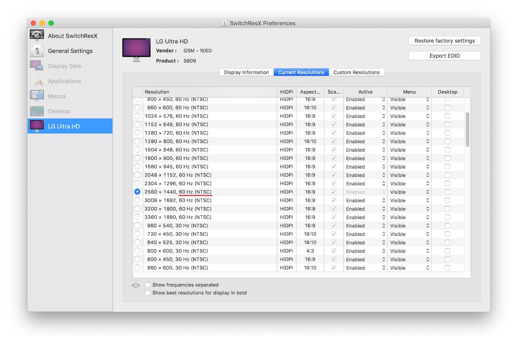Screen dimensions: 524x338
Task: Select Applications sidebar icon
Action: (37, 81)
